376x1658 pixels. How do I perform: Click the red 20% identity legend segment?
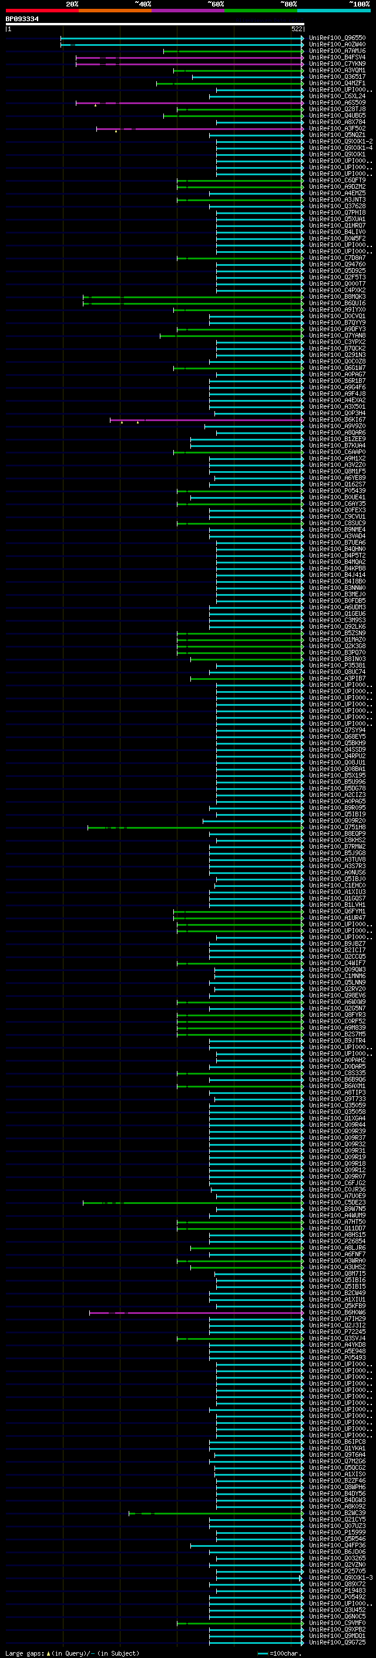(x=42, y=11)
